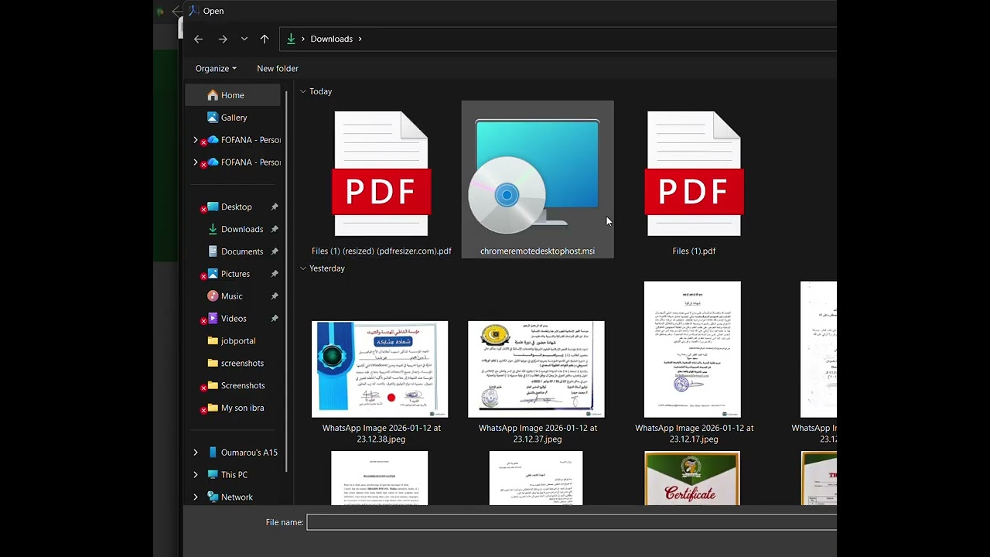Click the Oumarou's A15 phone icon
The image size is (990, 557).
coord(213,453)
